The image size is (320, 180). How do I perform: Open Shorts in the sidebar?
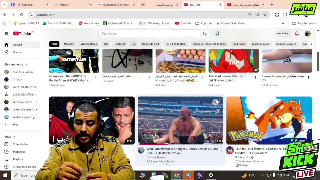pyautogui.click(x=21, y=52)
